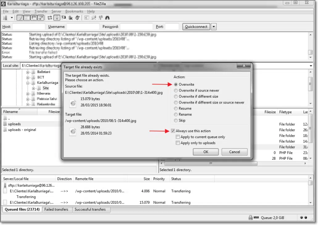318x225 pixels.
Task: Check Apply to current queue only
Action: pyautogui.click(x=178, y=137)
